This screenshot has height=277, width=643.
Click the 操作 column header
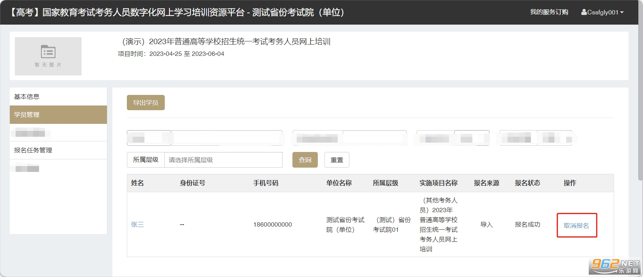(570, 183)
